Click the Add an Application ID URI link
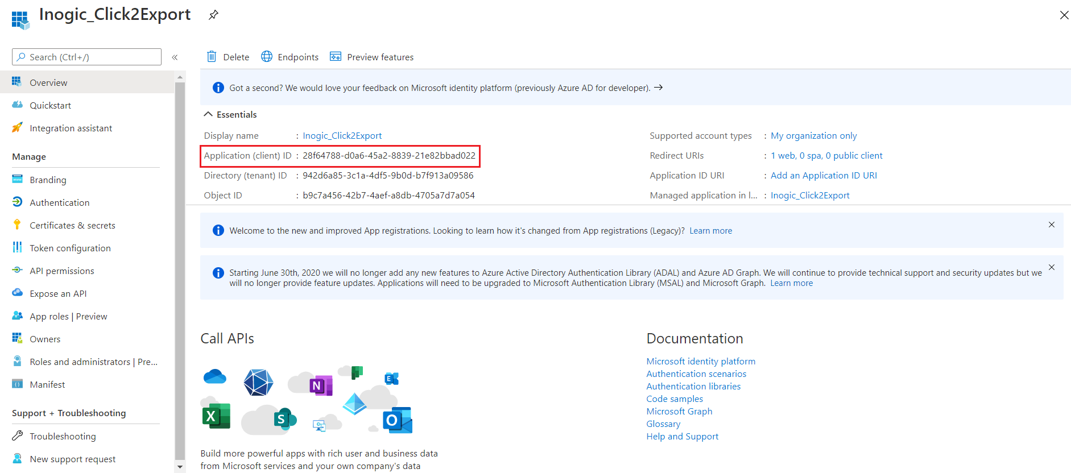 click(824, 175)
